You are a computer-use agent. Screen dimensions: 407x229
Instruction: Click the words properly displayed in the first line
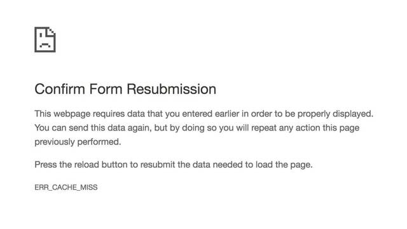(x=335, y=114)
